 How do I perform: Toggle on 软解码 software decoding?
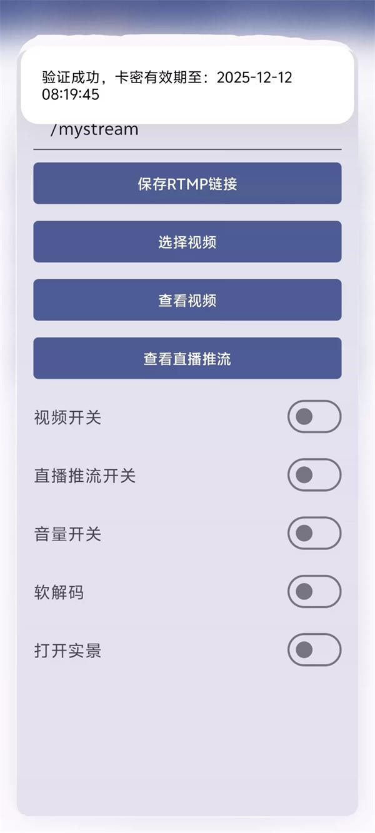click(x=314, y=592)
